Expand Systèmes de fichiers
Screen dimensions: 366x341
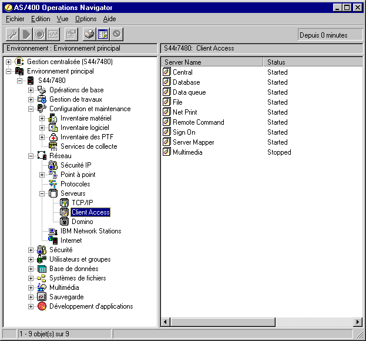pyautogui.click(x=31, y=279)
